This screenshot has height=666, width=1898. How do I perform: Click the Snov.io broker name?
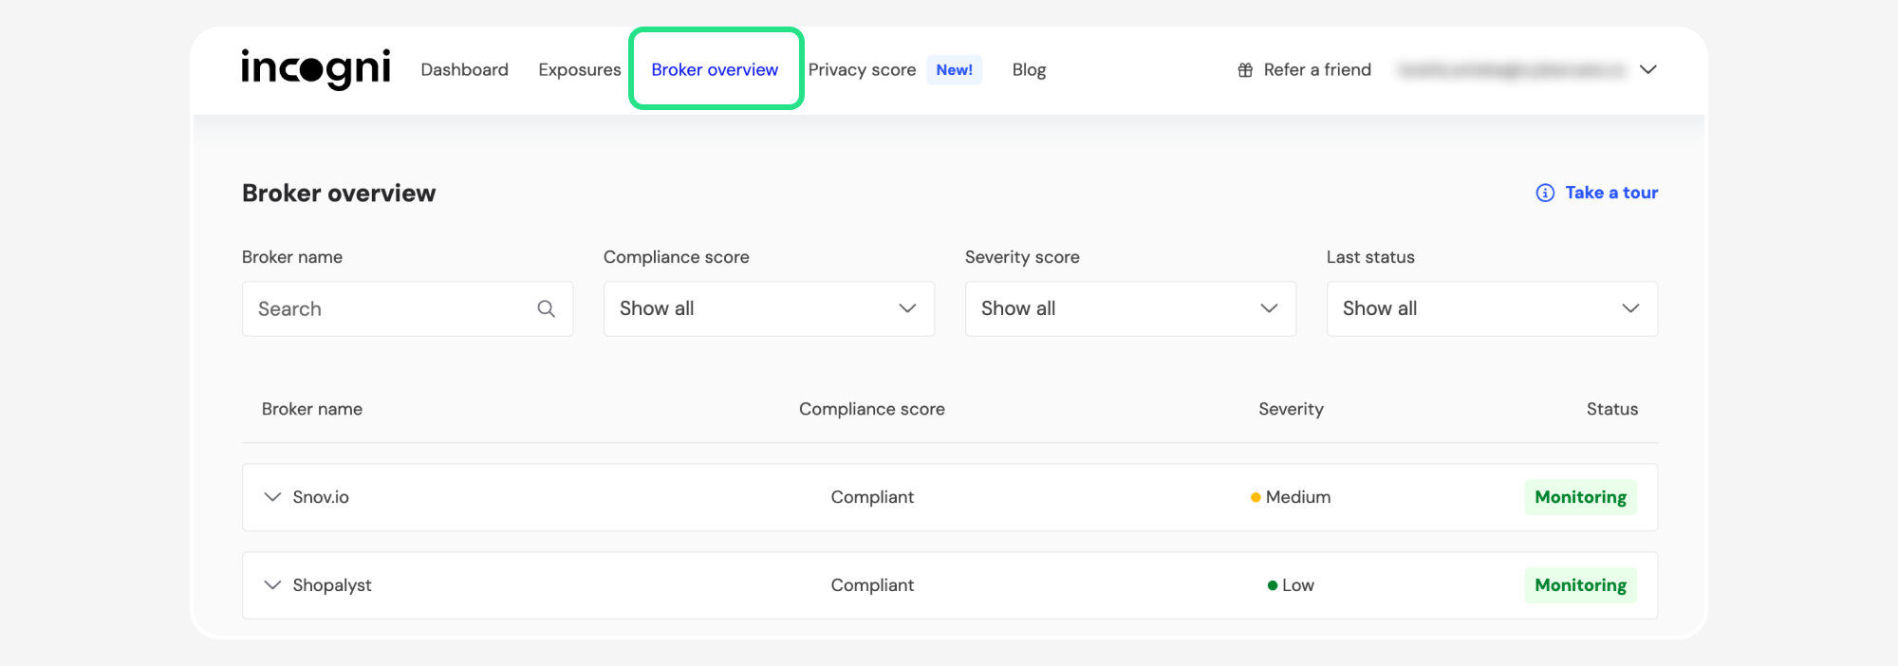pyautogui.click(x=321, y=497)
